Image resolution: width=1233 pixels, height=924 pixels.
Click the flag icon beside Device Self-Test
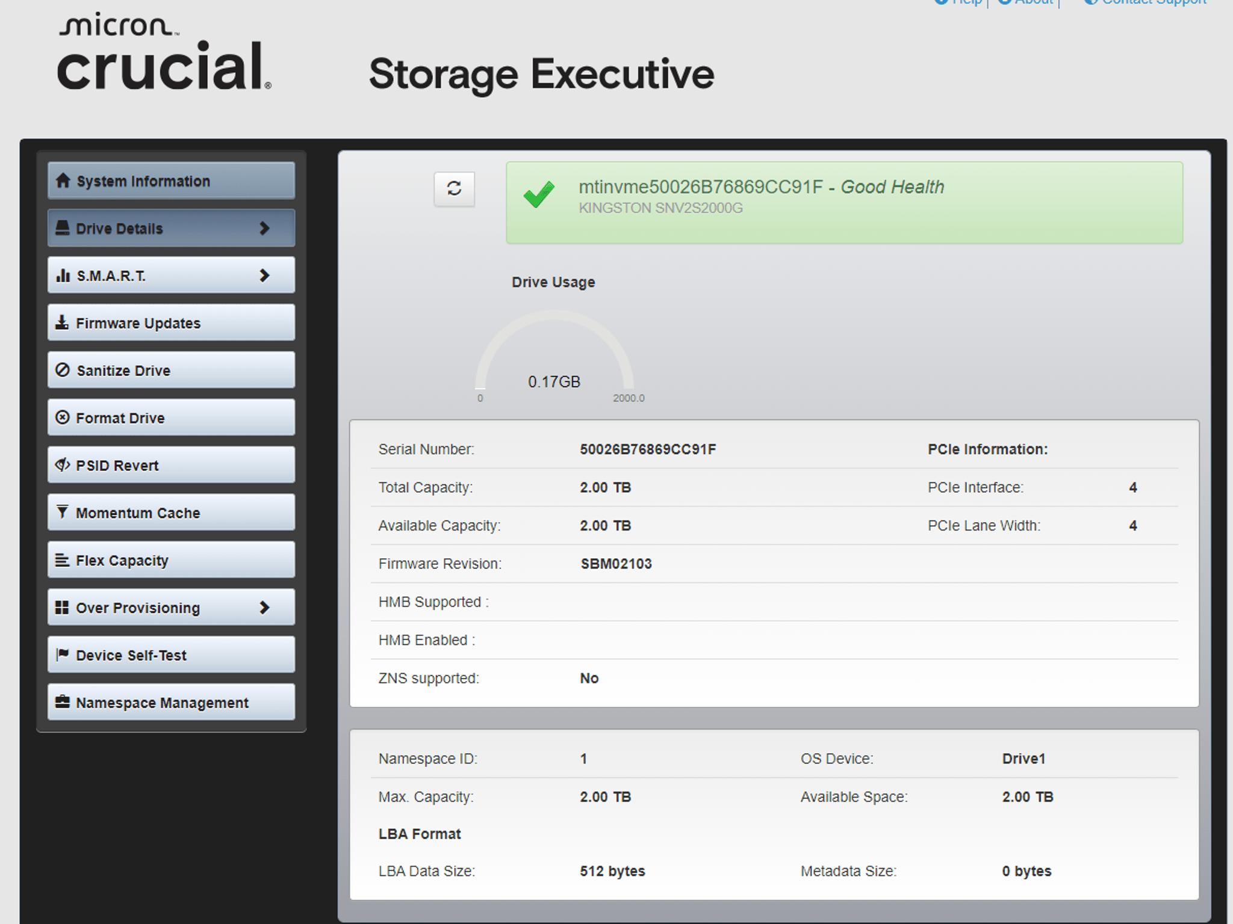pos(62,654)
